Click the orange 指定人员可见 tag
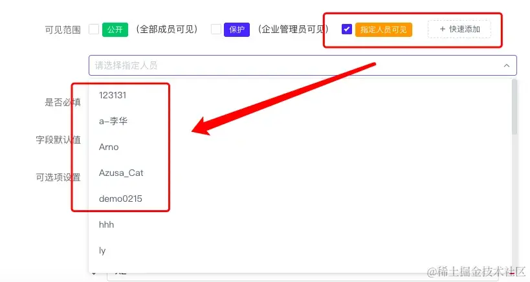Viewport: 530px width, 282px height. (x=384, y=30)
